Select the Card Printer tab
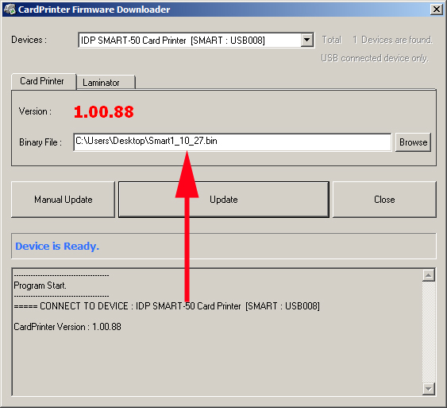This screenshot has width=447, height=408. 44,81
